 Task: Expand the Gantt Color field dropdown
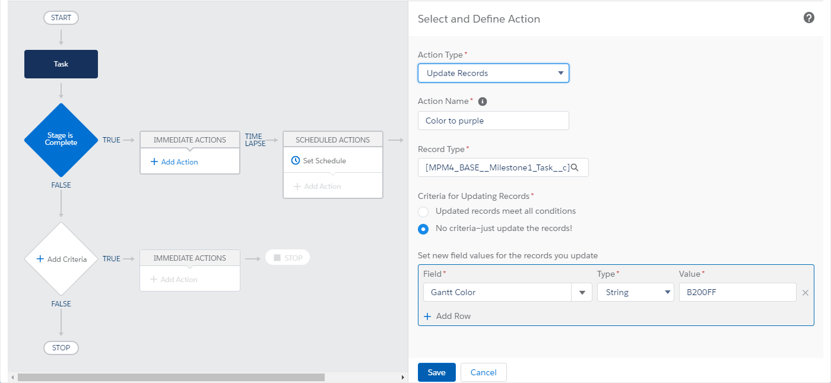(x=582, y=292)
